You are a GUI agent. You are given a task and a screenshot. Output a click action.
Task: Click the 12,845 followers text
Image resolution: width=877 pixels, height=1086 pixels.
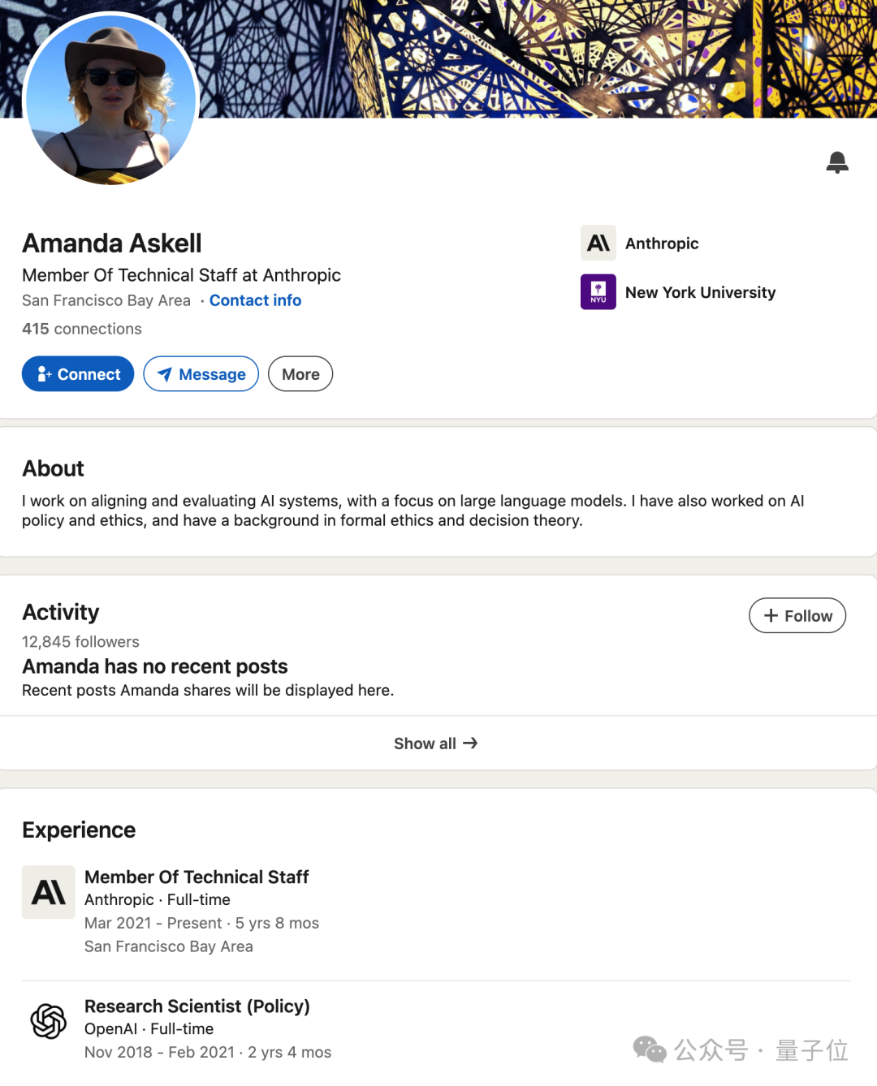coord(80,642)
